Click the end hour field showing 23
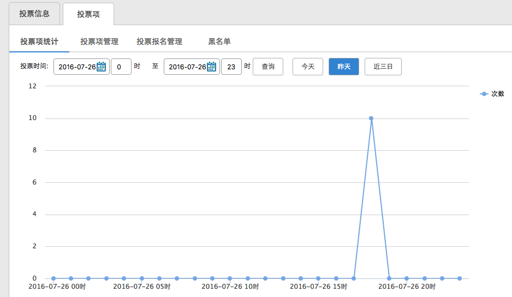The height and width of the screenshot is (297, 512). (x=231, y=67)
